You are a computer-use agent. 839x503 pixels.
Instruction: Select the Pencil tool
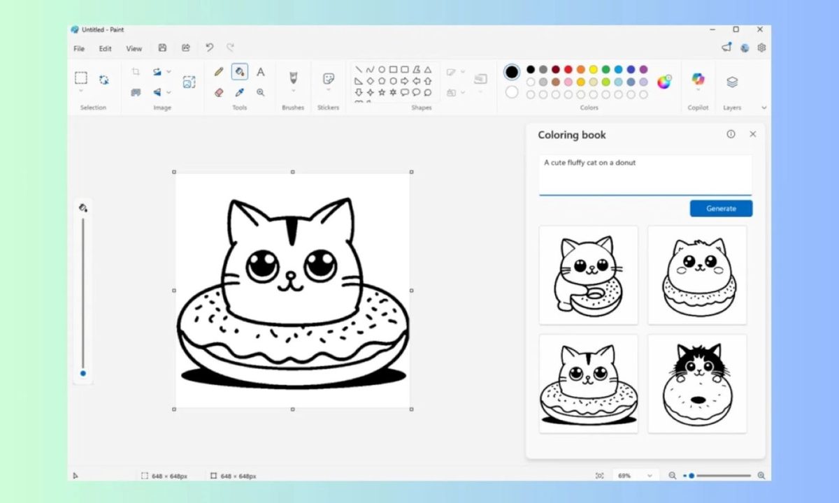219,72
